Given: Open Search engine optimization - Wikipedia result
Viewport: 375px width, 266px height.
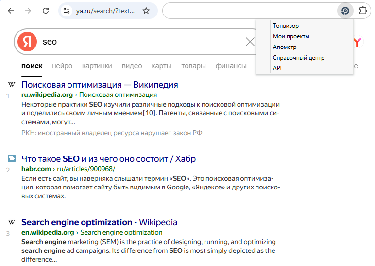Looking at the screenshot, I should point(99,222).
